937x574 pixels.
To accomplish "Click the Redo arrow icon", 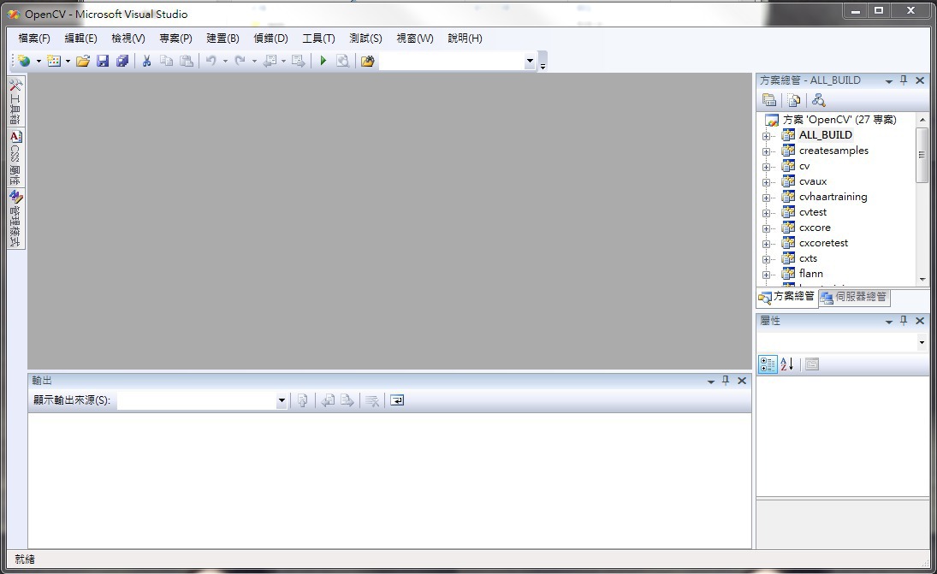I will (x=240, y=61).
